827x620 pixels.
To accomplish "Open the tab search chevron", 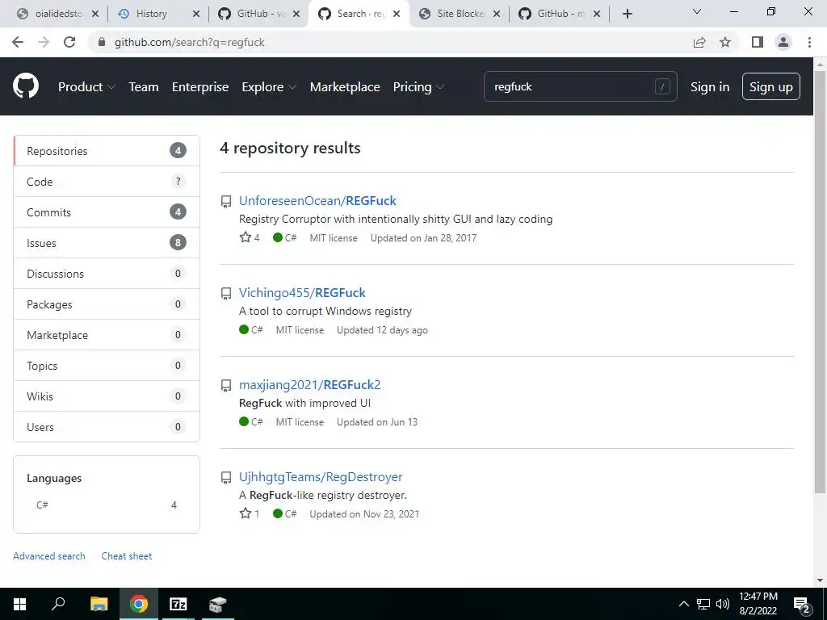I will (697, 11).
